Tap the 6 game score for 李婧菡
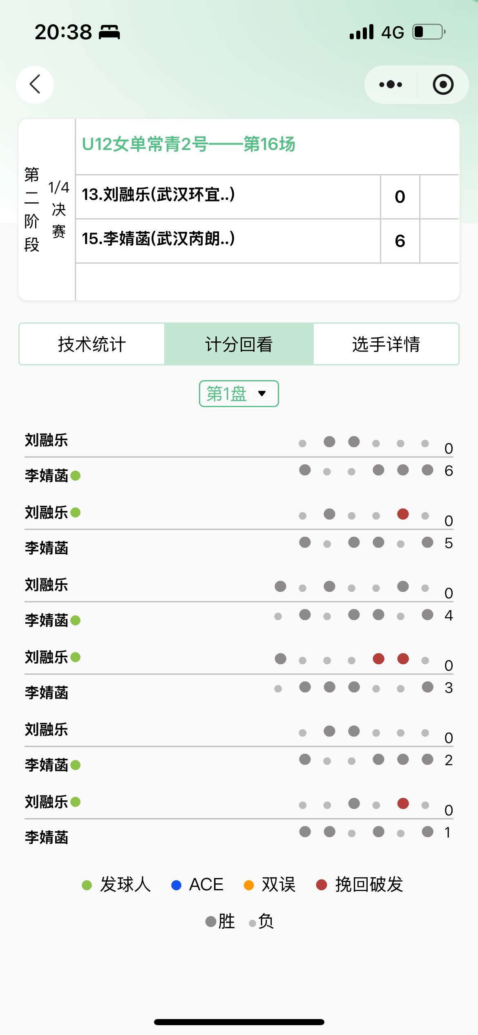 [400, 241]
